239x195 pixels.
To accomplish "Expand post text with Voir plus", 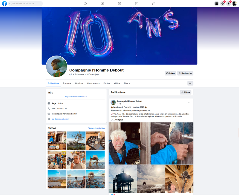I will click(x=119, y=120).
